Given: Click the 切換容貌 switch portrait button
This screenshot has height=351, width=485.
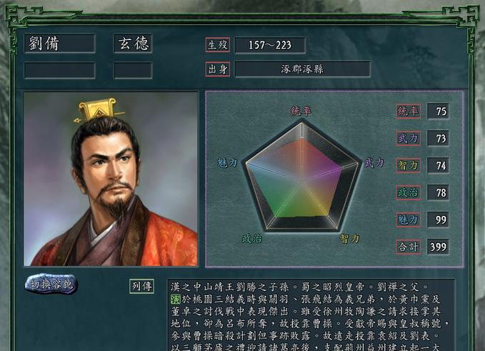Looking at the screenshot, I should [x=51, y=284].
